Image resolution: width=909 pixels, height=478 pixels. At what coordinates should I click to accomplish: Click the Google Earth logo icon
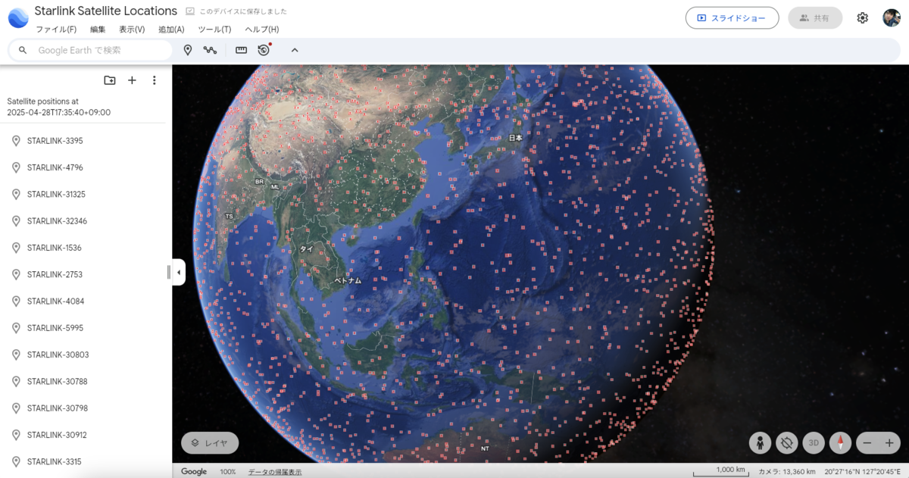tap(18, 17)
